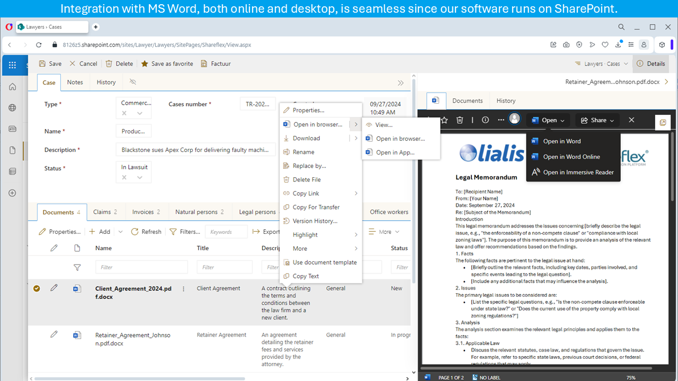
Task: Click pencil edit icon for Client_Agreement_2024 row
Action: (x=53, y=288)
